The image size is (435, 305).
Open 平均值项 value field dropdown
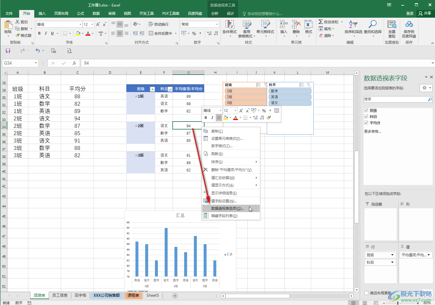(429, 255)
